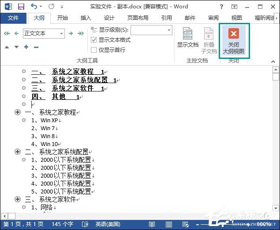
Task: Demote to body text double-right arrow
Action: [81, 33]
